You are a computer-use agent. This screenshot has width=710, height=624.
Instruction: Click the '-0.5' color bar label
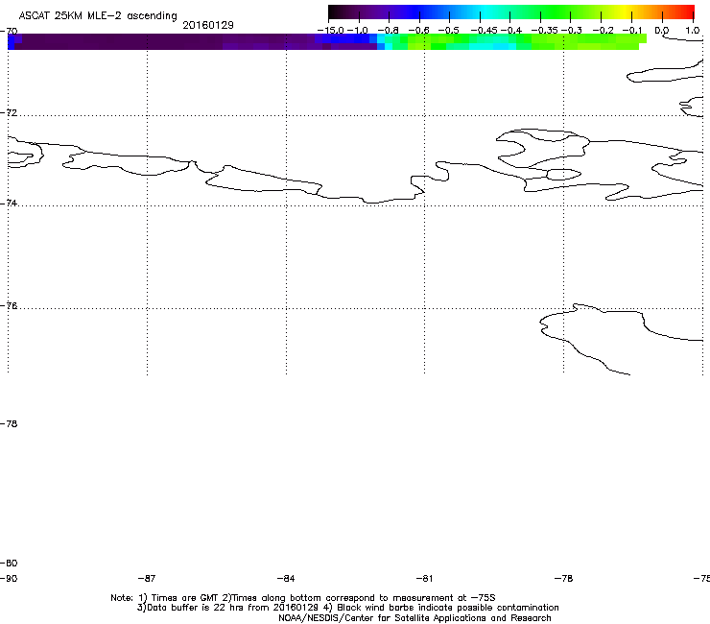pos(449,31)
